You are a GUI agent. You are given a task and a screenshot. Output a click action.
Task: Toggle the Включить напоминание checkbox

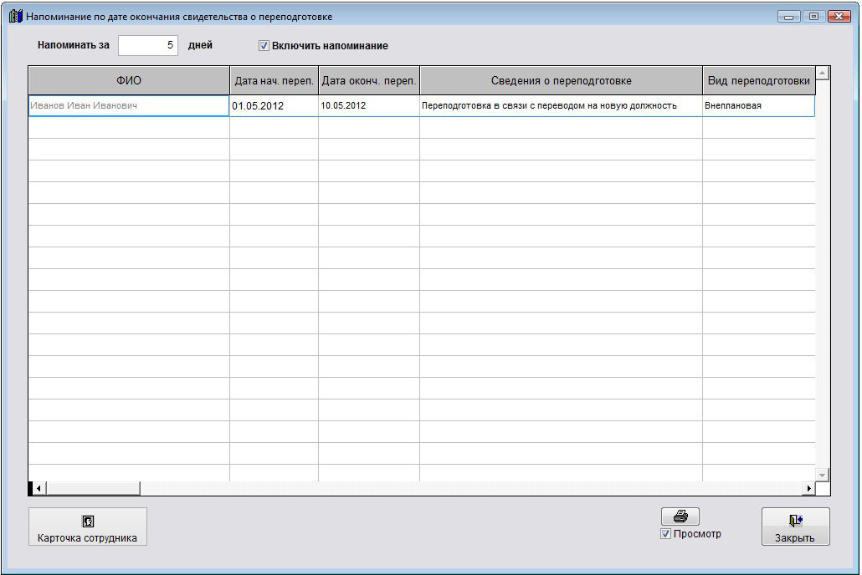coord(264,46)
